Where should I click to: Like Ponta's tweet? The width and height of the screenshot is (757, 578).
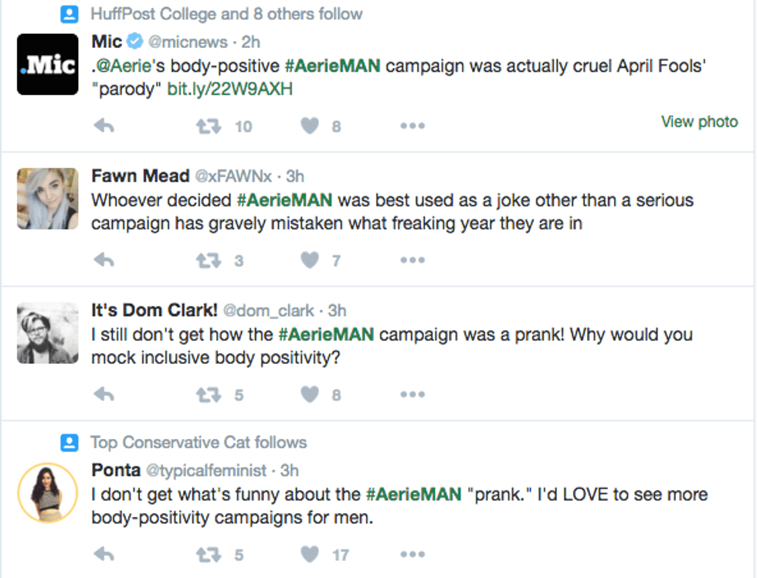click(x=310, y=554)
